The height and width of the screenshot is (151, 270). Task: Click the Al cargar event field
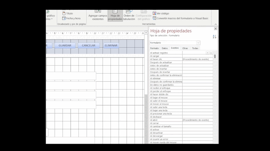pyautogui.click(x=197, y=56)
